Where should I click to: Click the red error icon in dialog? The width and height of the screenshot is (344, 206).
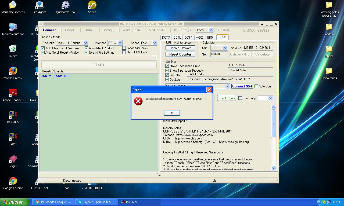pos(138,101)
